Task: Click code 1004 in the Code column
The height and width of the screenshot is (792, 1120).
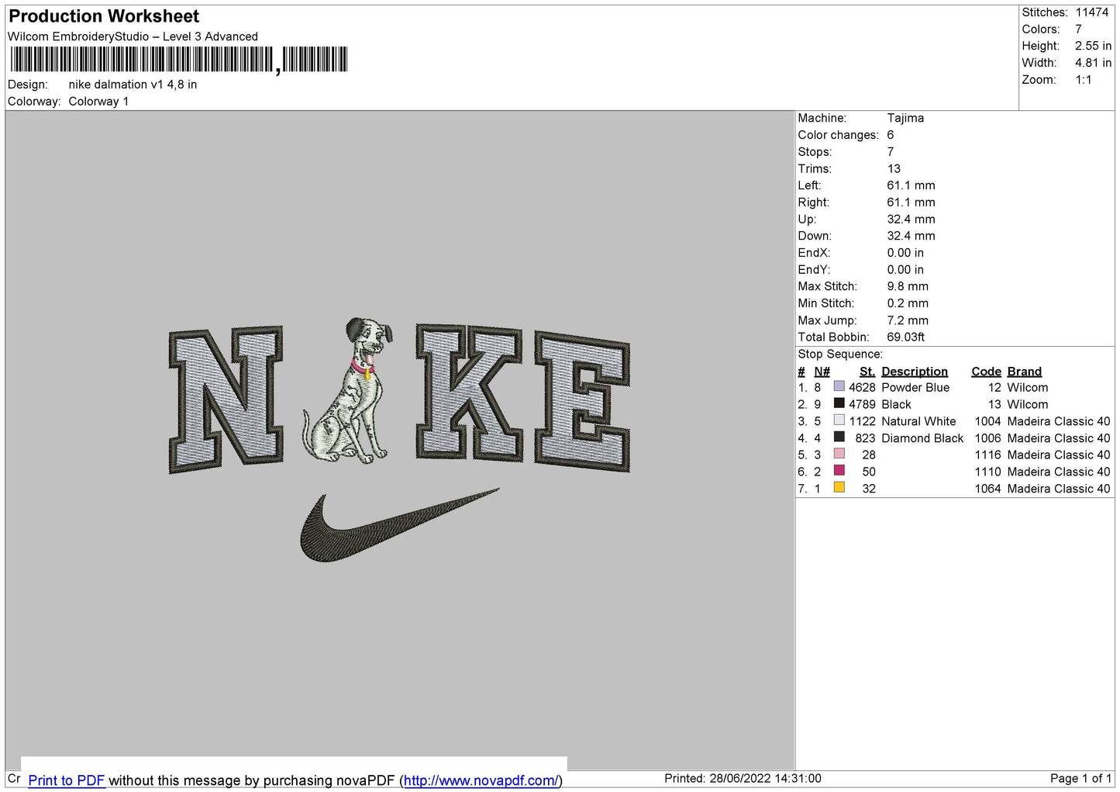Action: (x=987, y=421)
